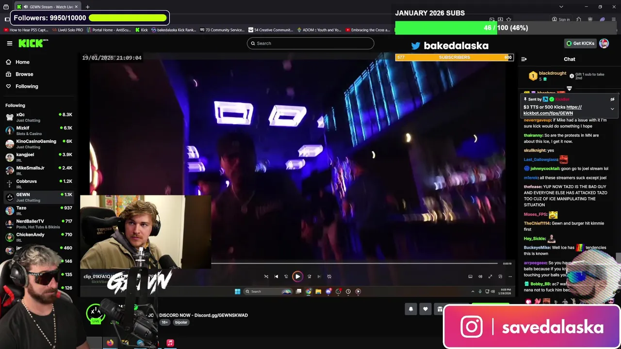This screenshot has height=349, width=621.
Task: Show hidden tray icons in in-video taskbar
Action: pyautogui.click(x=473, y=291)
